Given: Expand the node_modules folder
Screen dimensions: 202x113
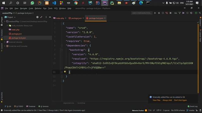Looking at the screenshot, I should [7, 26].
